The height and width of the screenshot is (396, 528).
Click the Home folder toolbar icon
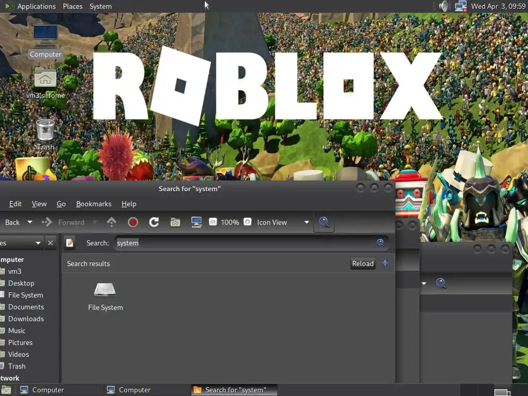(x=175, y=222)
